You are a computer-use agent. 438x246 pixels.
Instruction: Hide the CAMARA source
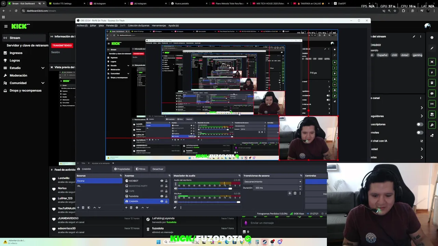pyautogui.click(x=162, y=201)
